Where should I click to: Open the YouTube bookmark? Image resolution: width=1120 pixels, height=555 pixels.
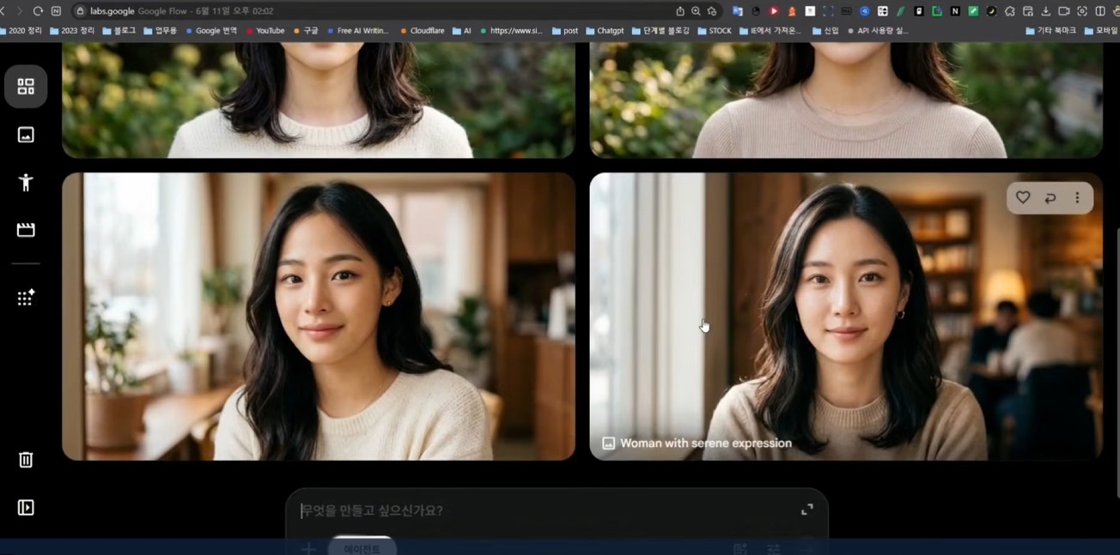tap(265, 31)
